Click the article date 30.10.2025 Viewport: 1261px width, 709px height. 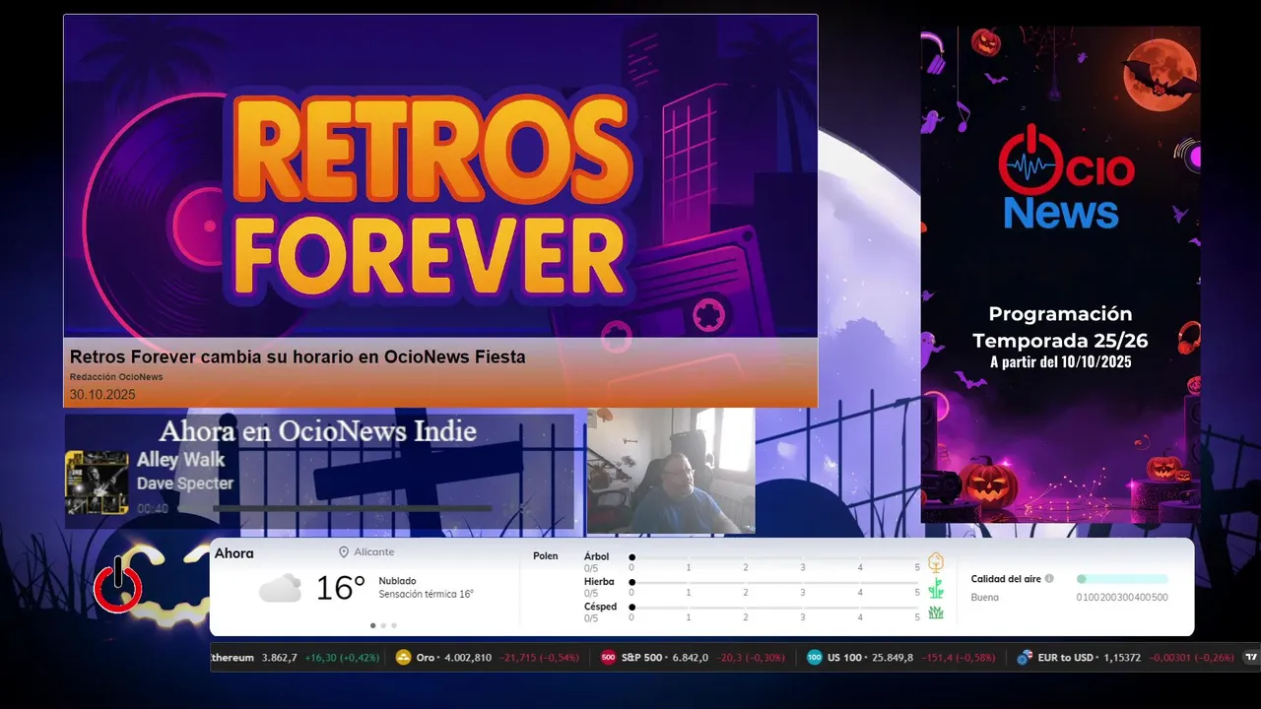102,395
